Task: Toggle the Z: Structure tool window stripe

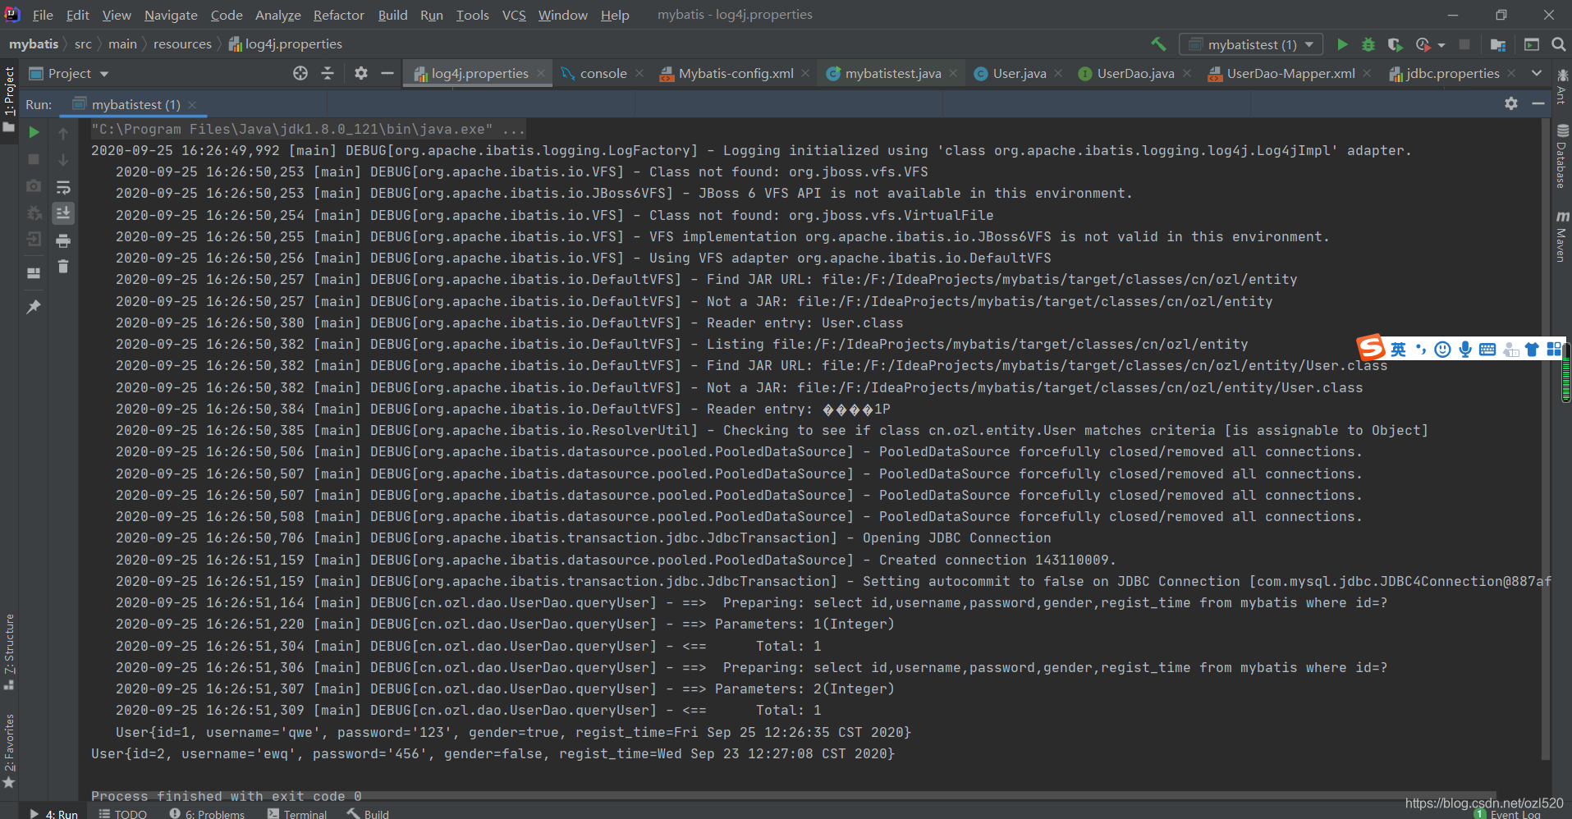Action: (9, 651)
